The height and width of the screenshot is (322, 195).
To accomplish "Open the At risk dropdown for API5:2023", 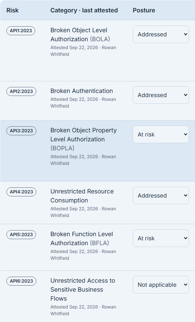I will [160, 238].
